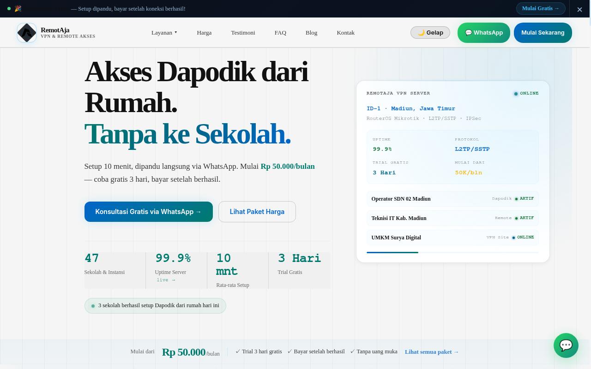Image resolution: width=591 pixels, height=369 pixels.
Task: Click the L2TP/SSTP protocol value
Action: coord(472,149)
